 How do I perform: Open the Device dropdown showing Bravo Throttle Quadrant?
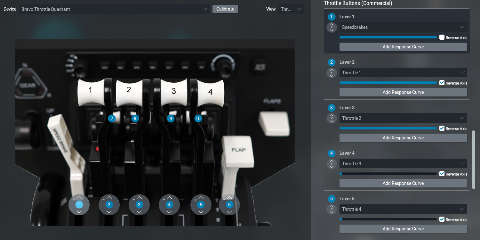[114, 9]
